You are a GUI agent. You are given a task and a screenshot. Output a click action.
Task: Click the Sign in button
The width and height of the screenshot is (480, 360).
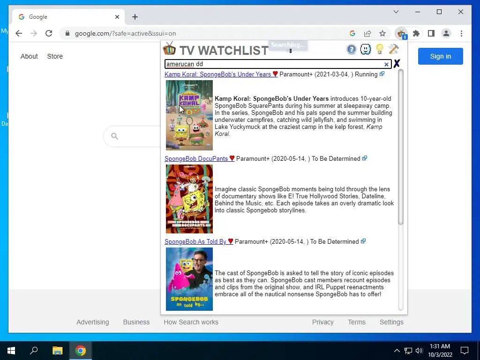click(x=441, y=56)
